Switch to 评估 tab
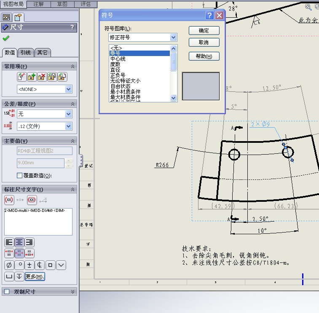The image size is (319, 313). pos(86,4)
